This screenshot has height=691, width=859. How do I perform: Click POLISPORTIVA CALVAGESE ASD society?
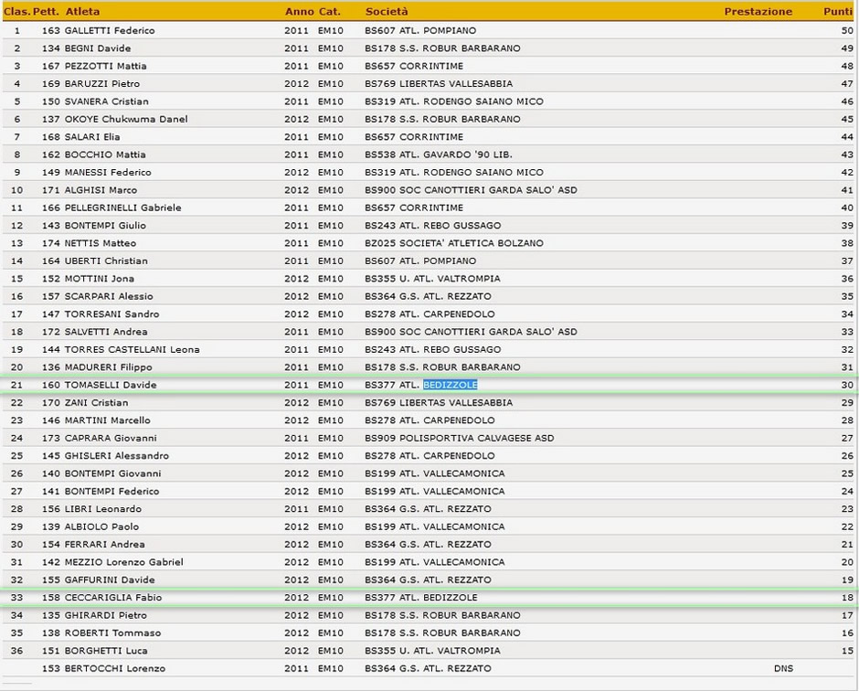click(477, 438)
